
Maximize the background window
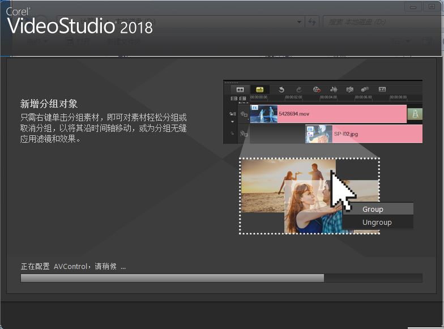(x=432, y=7)
